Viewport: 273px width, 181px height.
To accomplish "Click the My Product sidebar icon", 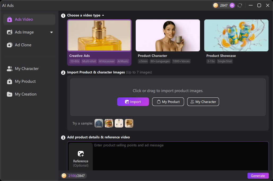I will tap(10, 81).
